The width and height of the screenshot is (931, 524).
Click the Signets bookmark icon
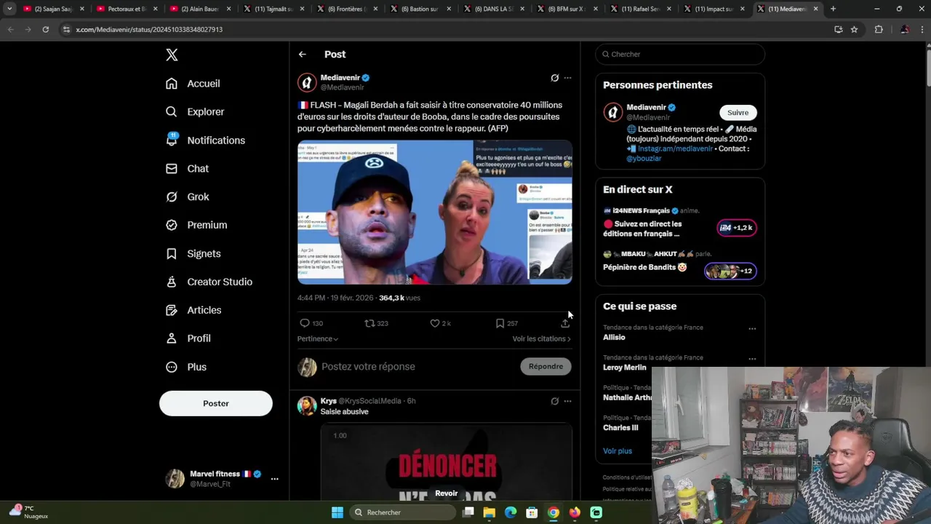pos(172,254)
